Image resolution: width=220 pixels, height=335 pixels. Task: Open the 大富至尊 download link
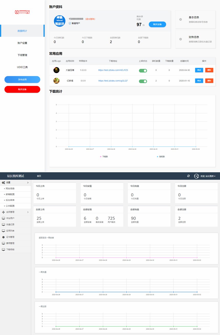113,70
